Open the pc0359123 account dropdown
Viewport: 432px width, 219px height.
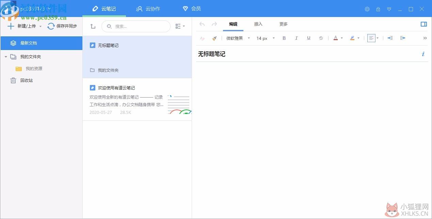pos(35,9)
